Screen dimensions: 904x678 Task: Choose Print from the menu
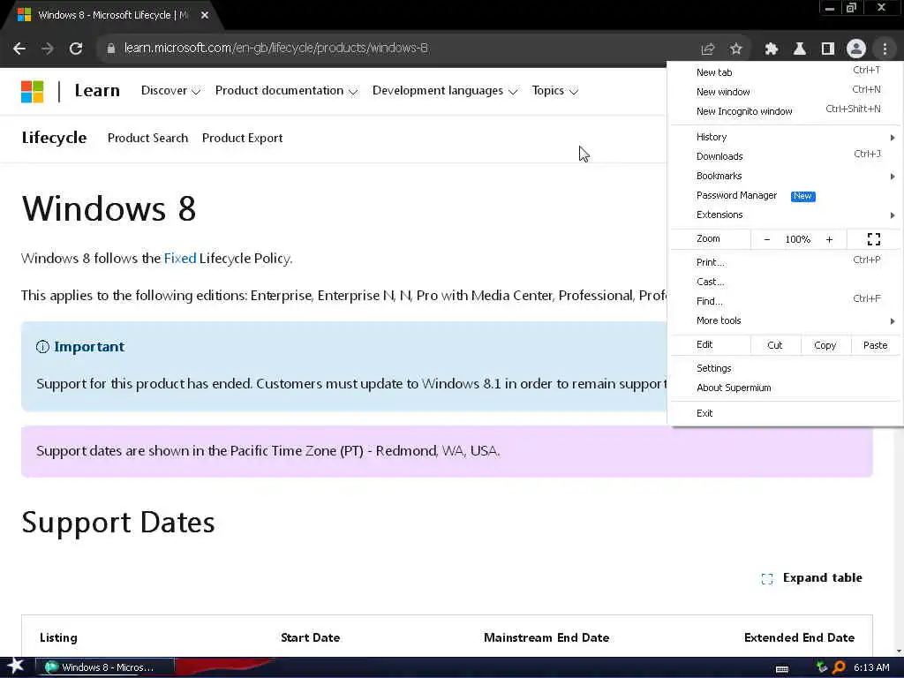785,262
